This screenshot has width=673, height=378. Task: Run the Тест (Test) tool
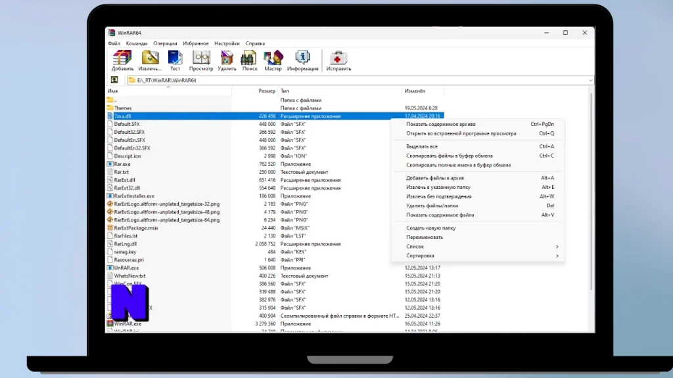(175, 60)
